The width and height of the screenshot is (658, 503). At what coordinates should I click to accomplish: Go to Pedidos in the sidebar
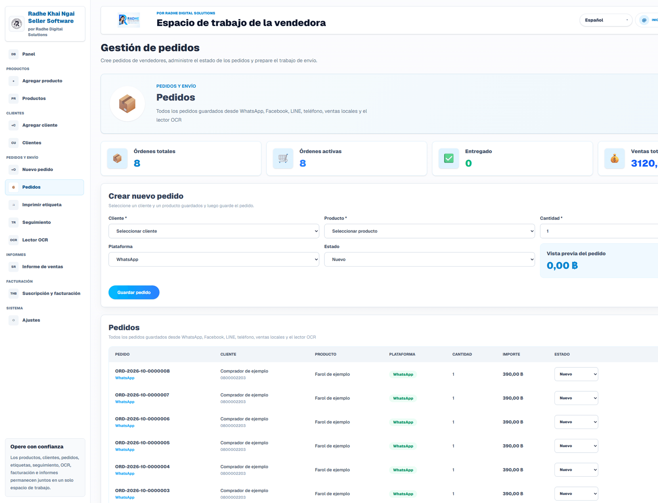coord(45,187)
